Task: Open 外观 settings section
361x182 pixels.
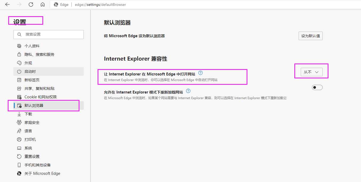Action: coord(49,63)
